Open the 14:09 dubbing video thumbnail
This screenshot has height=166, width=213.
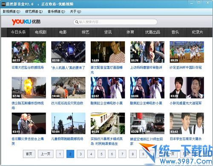tap(108, 52)
